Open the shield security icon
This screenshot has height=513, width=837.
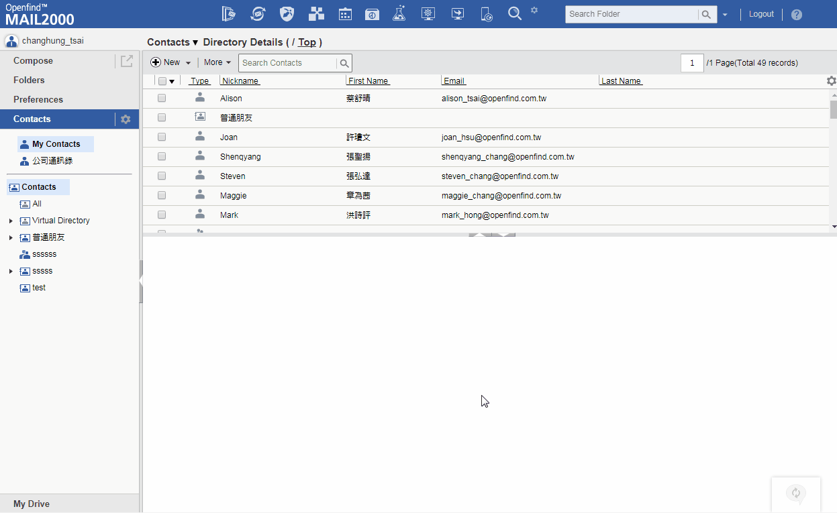pyautogui.click(x=287, y=14)
